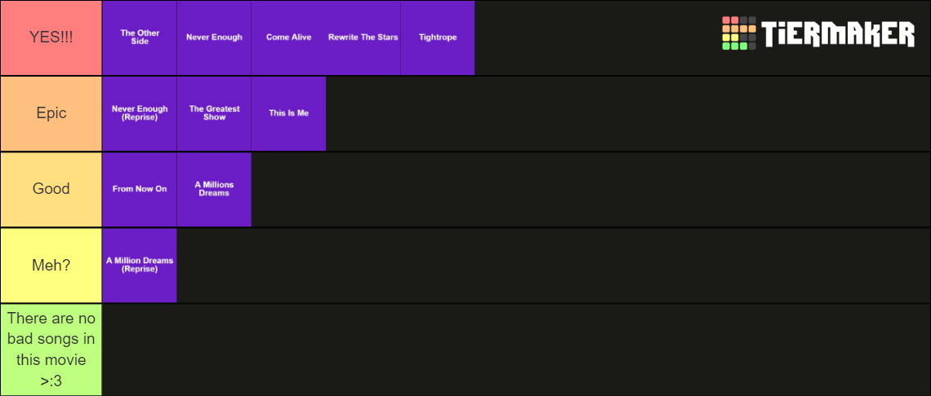Click The Greatest Show tile
This screenshot has height=396, width=931.
(214, 113)
